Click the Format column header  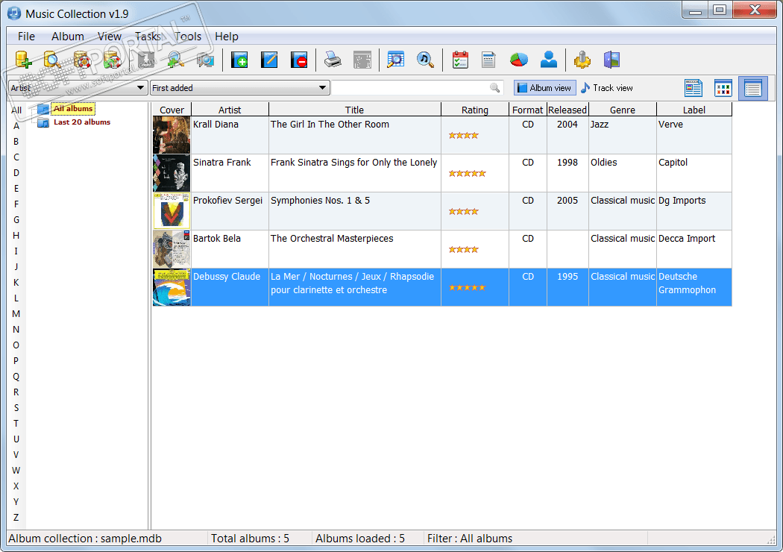(528, 110)
